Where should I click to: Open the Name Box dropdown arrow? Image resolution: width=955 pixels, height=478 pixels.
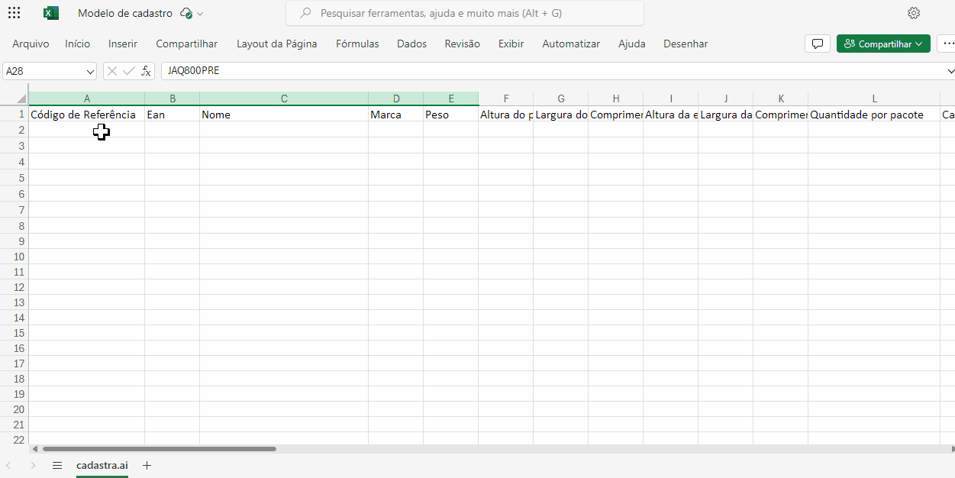90,71
